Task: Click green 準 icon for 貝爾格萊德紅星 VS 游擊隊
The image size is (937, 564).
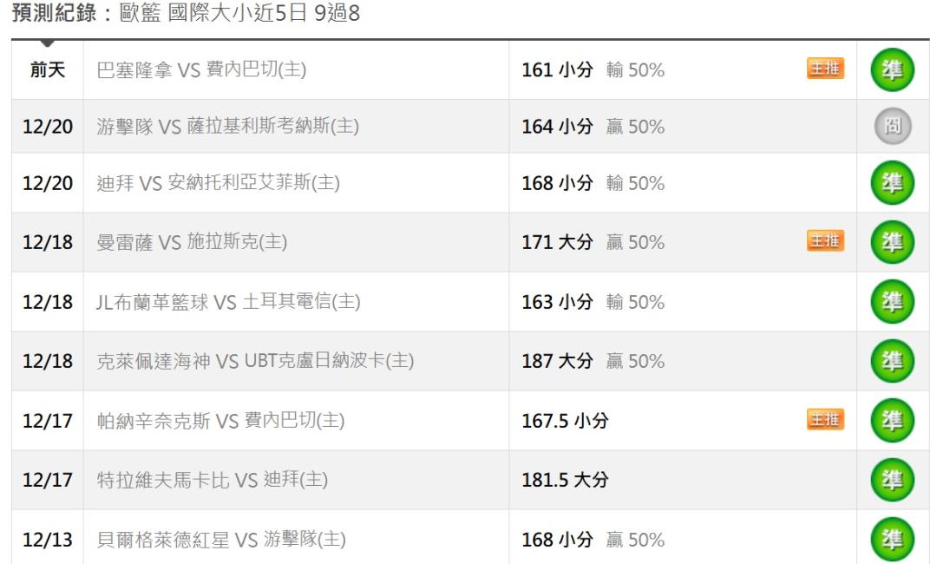Action: [892, 539]
